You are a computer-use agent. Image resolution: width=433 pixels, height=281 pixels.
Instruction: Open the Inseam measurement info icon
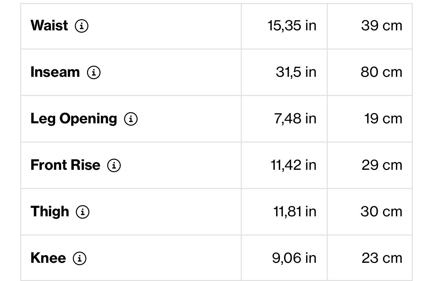pos(94,72)
